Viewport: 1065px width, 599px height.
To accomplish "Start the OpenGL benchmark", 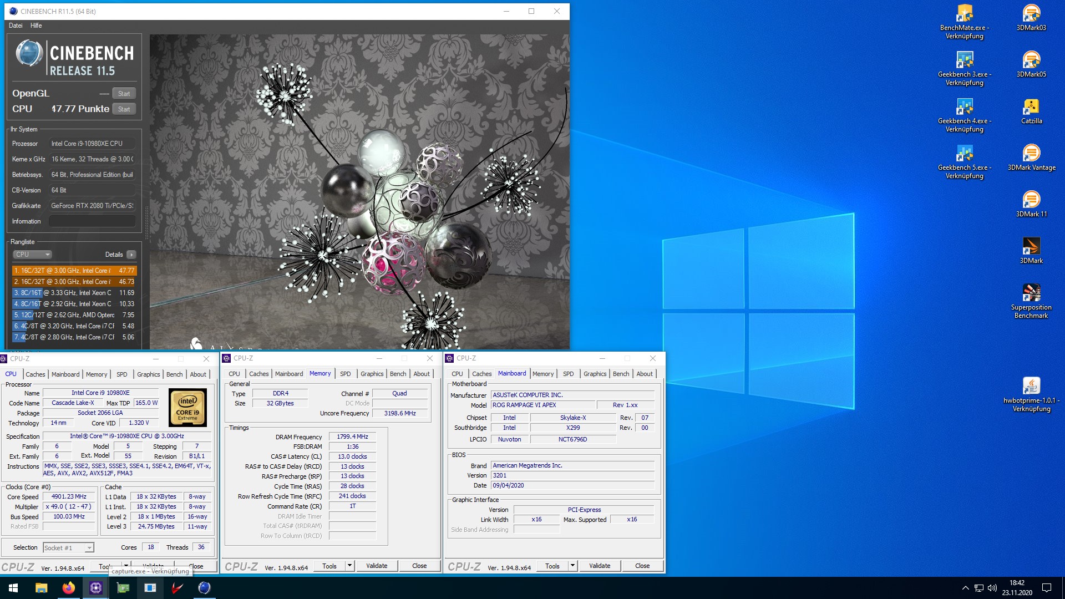I will click(x=124, y=94).
